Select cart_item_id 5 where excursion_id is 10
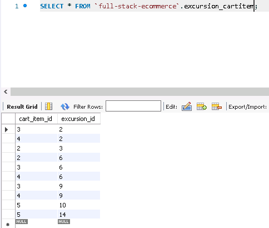Screen dimensions: 269x228 36,205
